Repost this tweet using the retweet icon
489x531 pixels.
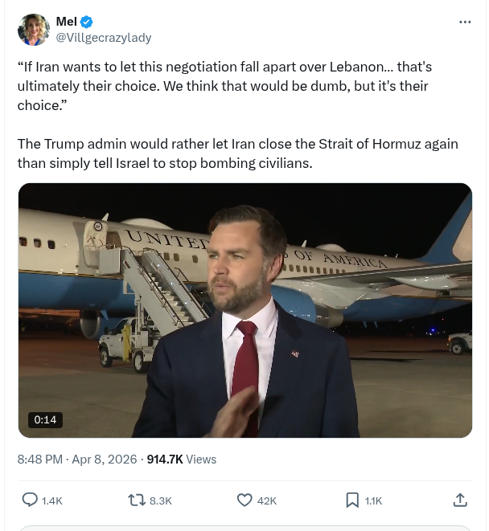[x=137, y=500]
